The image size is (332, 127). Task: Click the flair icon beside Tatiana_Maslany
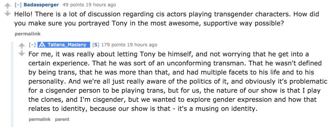(42, 45)
